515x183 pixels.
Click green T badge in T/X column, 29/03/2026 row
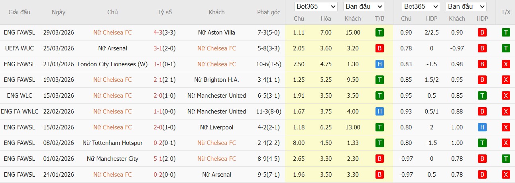pyautogui.click(x=506, y=33)
